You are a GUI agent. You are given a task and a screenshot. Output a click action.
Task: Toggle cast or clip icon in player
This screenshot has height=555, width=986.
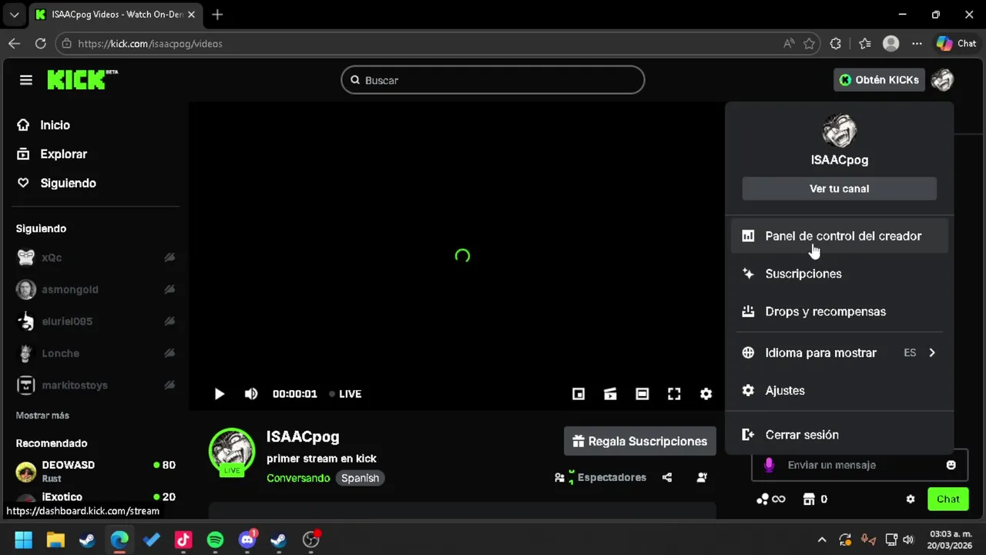click(x=610, y=394)
